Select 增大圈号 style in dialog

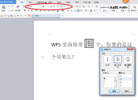128,59
